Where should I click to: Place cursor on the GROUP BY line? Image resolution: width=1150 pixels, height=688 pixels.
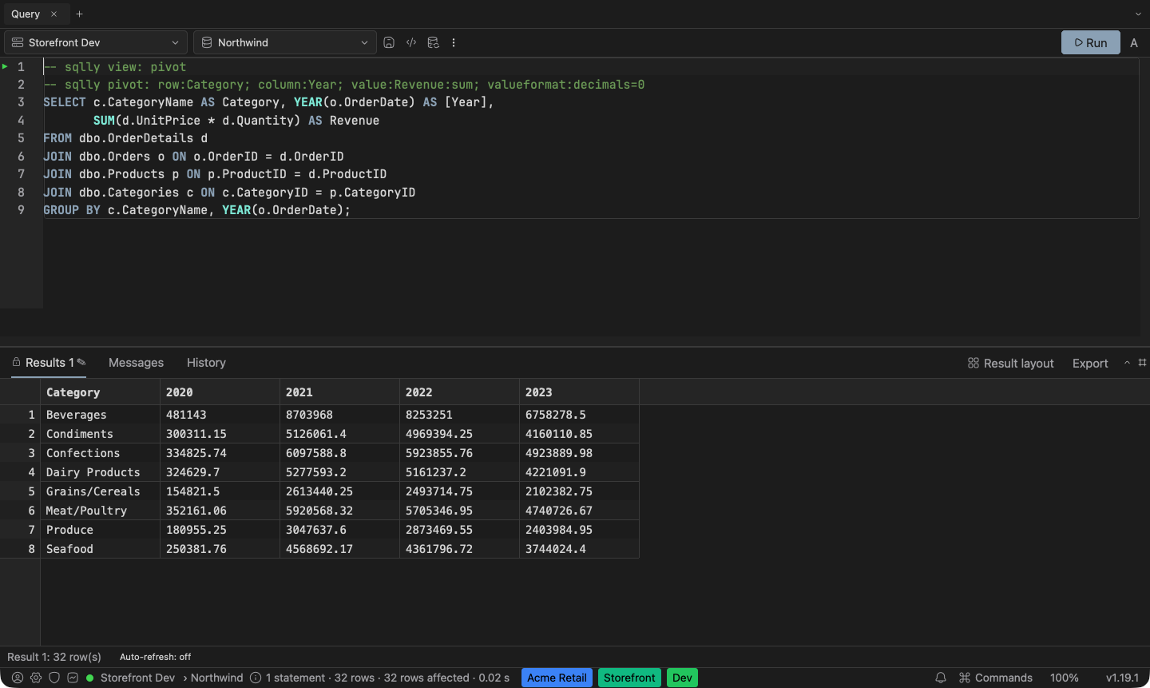click(196, 210)
